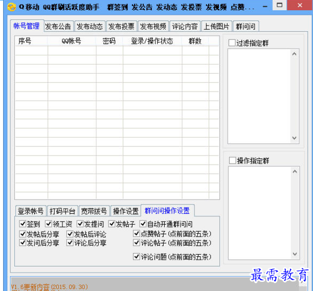The image size is (313, 291).
Task: Open the 发布视频 tab
Action: pos(153,26)
